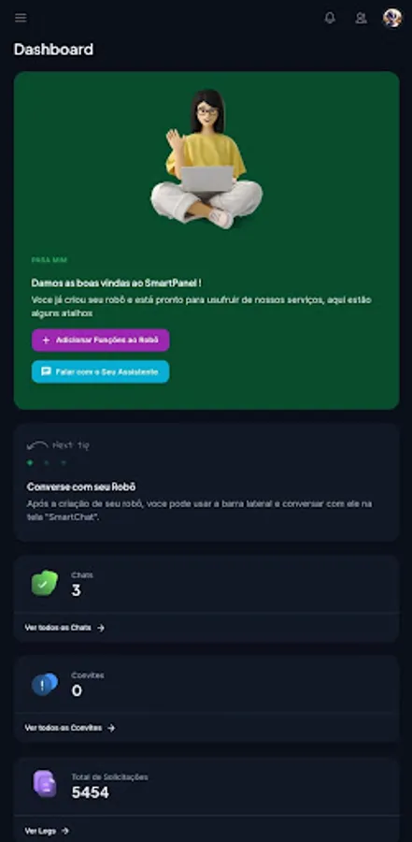This screenshot has height=842, width=412.
Task: Open the hamburger menu
Action: (21, 19)
